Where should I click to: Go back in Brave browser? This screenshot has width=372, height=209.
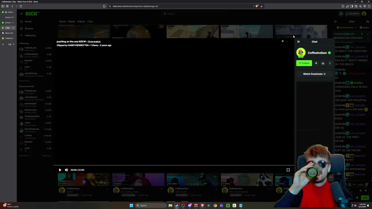coord(12,6)
